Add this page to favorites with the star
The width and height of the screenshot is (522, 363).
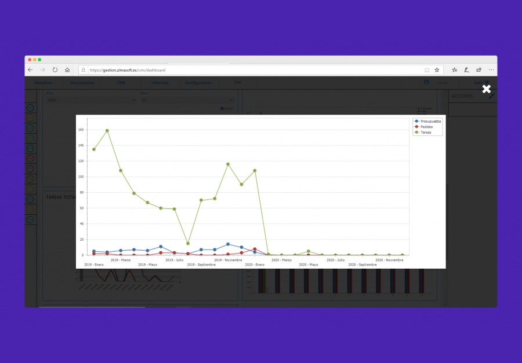coord(437,70)
